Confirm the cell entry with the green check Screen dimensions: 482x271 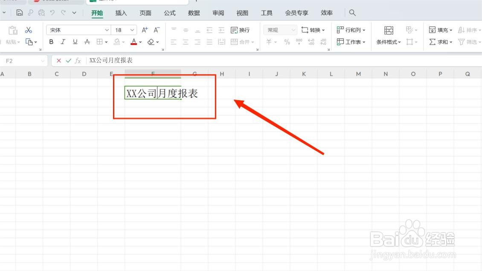[69, 61]
